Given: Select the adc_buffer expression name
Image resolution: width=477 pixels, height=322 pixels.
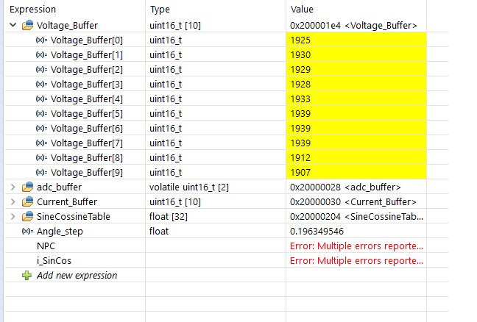Looking at the screenshot, I should click(x=60, y=187).
